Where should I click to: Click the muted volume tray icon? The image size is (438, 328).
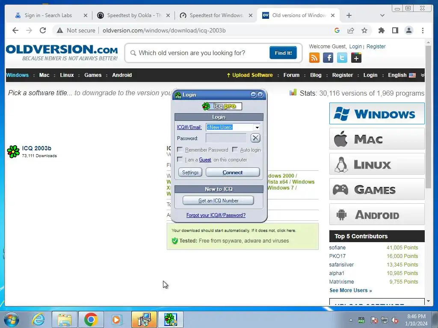tap(395, 320)
